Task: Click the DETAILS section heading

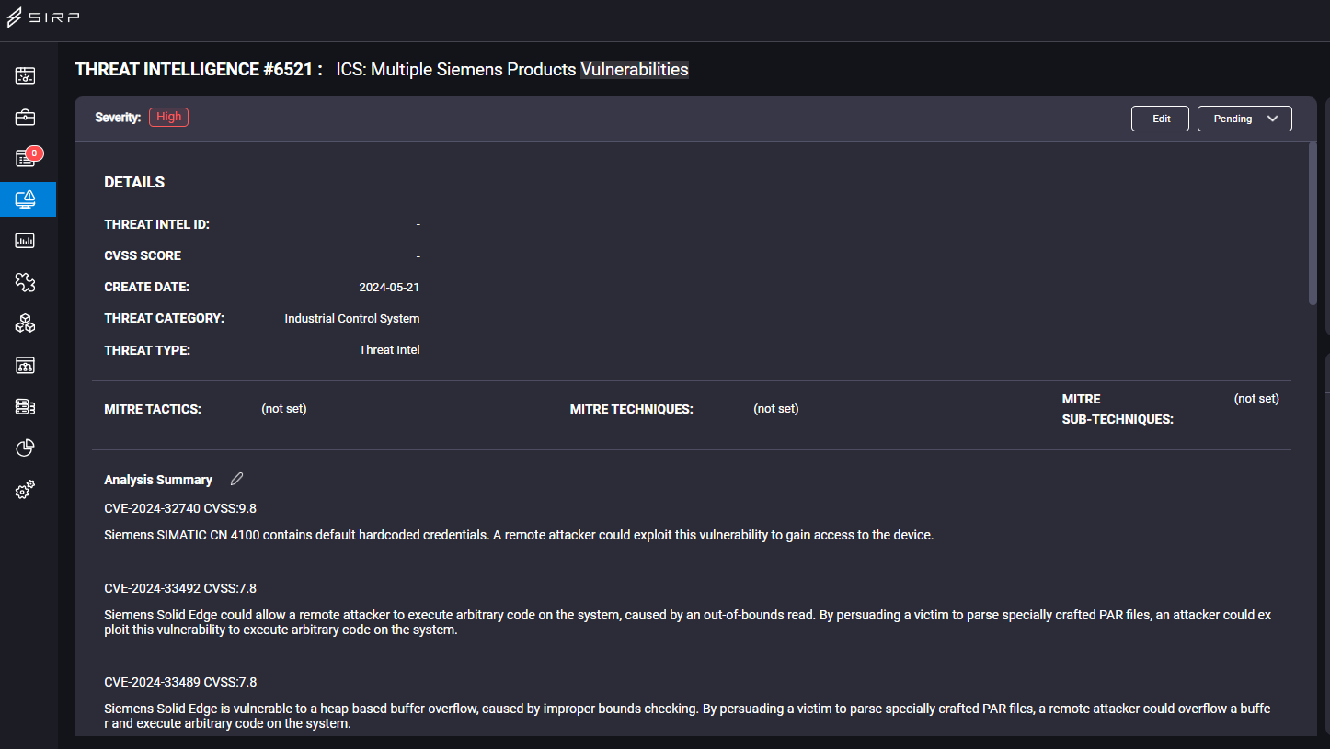Action: click(x=134, y=182)
